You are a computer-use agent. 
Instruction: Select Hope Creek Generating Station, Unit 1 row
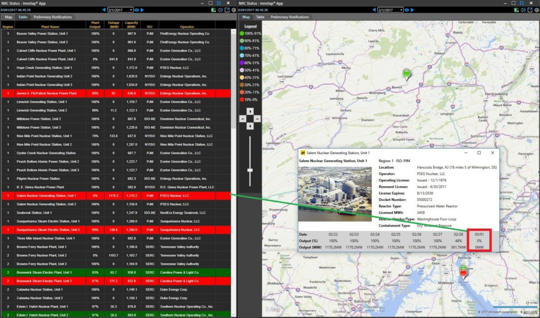115,68
